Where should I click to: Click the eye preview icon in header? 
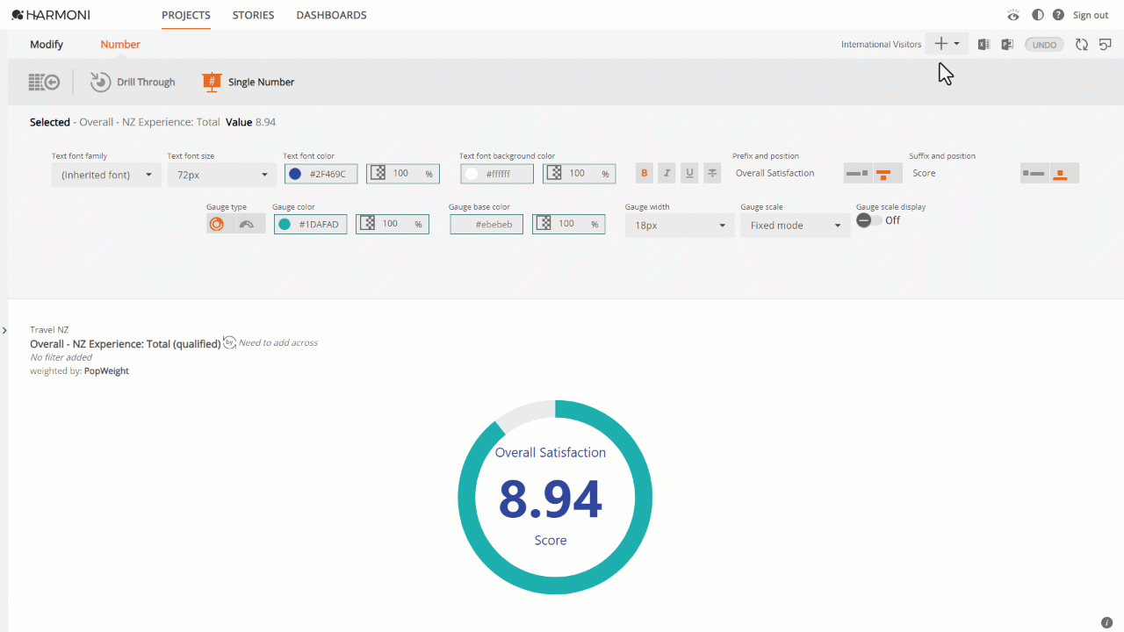pyautogui.click(x=1013, y=15)
